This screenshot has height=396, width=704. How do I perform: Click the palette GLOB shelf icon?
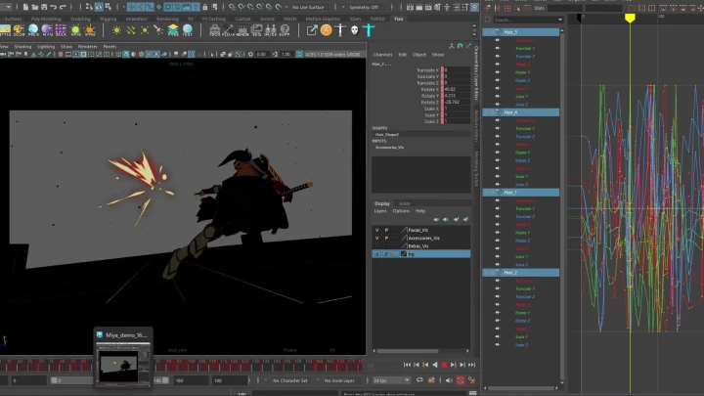(x=19, y=30)
